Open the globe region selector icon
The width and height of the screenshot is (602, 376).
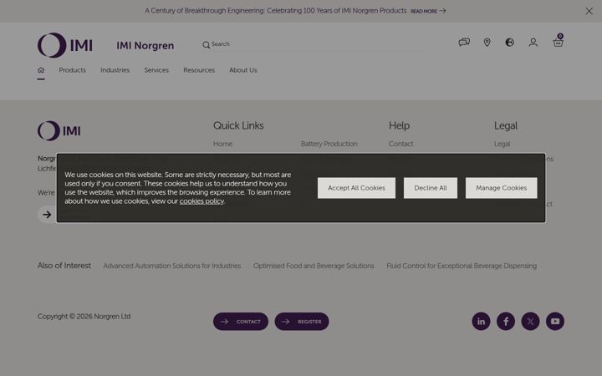point(509,43)
